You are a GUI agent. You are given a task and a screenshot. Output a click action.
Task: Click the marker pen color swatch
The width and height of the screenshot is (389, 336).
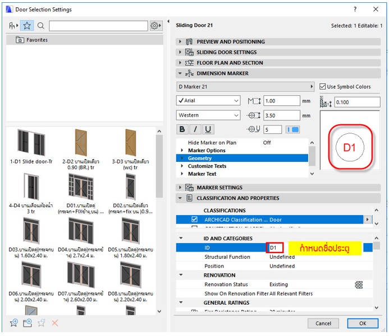click(293, 129)
